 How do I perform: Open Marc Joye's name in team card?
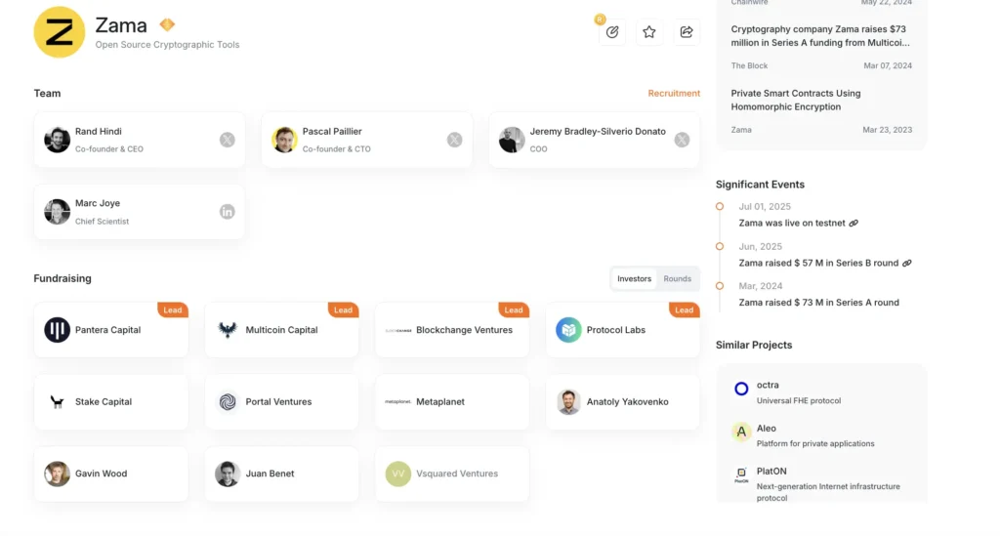point(98,203)
